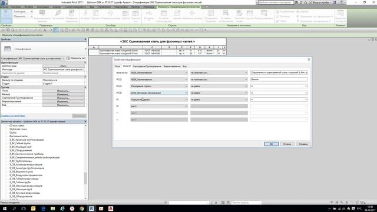Click Изменить button for Поля property

coord(64,91)
